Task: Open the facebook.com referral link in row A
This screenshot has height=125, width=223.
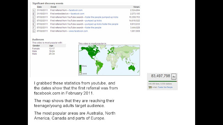Action: coord(76,10)
